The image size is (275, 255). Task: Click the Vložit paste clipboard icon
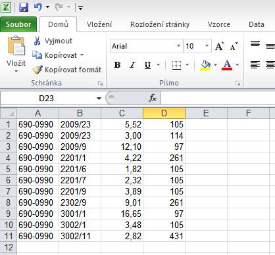point(16,46)
